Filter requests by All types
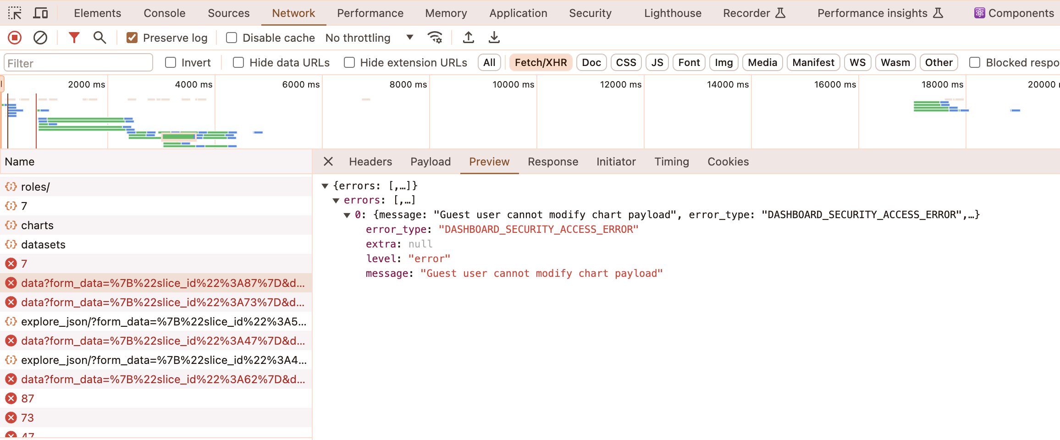Viewport: 1060px width, 440px height. 489,62
